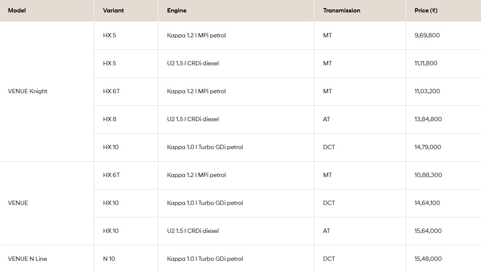Click the 15,48,000 price cell
This screenshot has height=272, width=481.
[428, 259]
